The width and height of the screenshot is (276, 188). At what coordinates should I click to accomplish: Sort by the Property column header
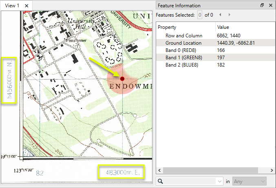(x=186, y=27)
